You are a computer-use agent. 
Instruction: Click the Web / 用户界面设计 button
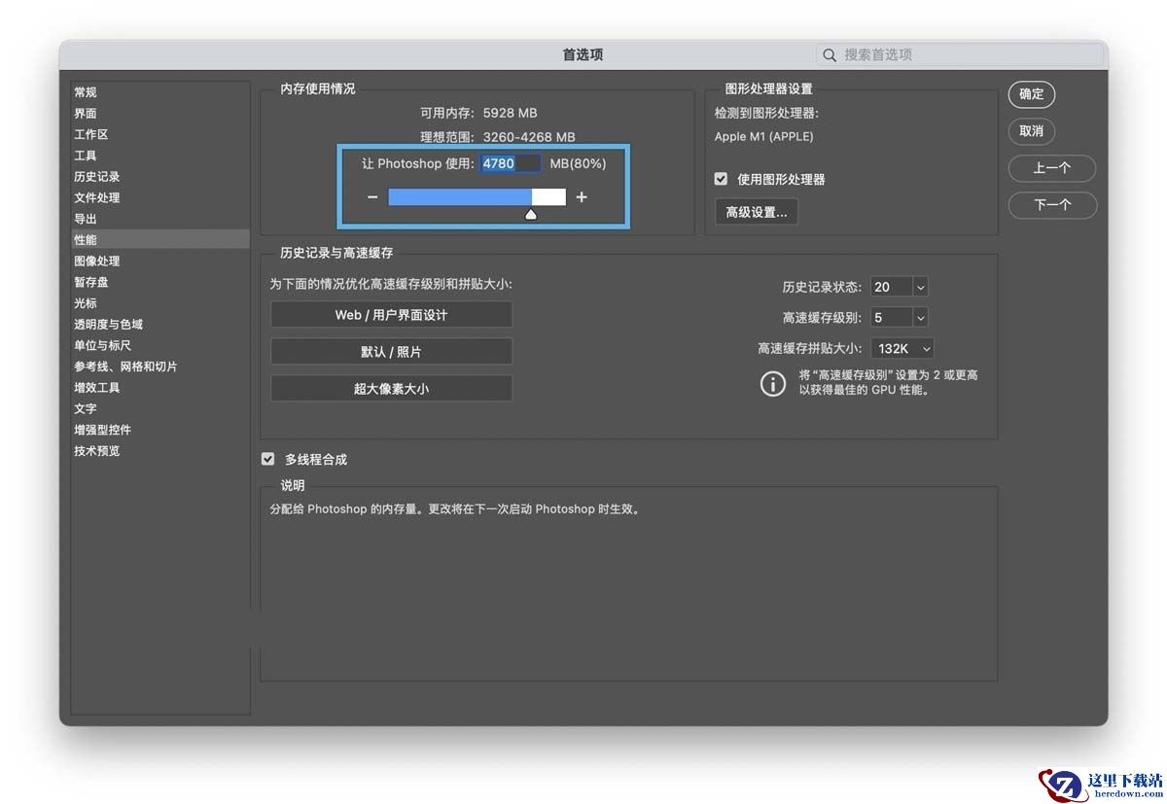point(391,315)
